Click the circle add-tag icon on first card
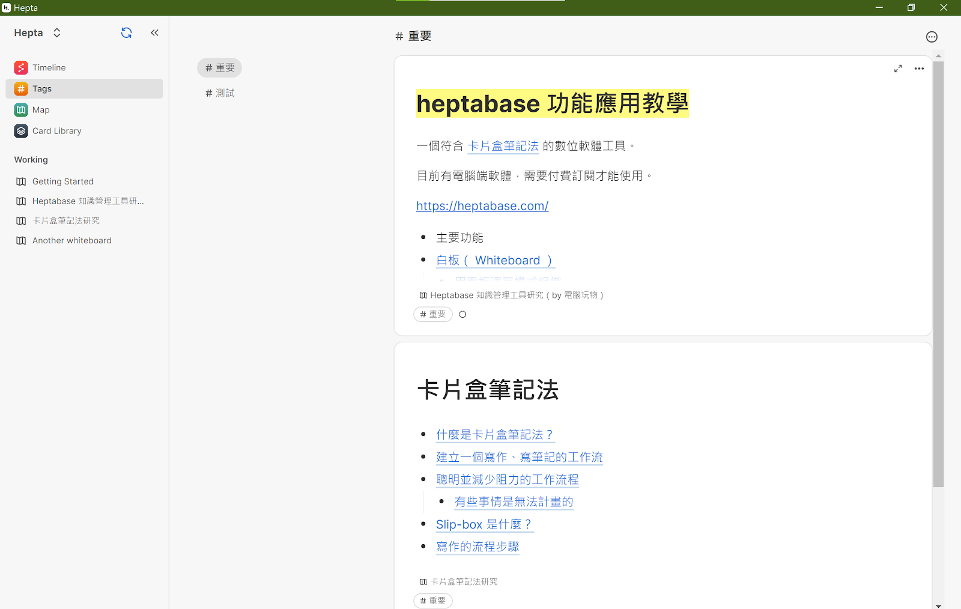Screen dimensions: 961x609 (462, 314)
